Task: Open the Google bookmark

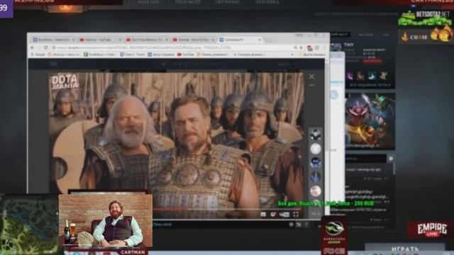Action: tap(38, 55)
